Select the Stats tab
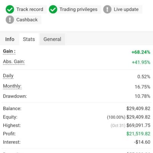The width and height of the screenshot is (153, 153). (x=29, y=39)
